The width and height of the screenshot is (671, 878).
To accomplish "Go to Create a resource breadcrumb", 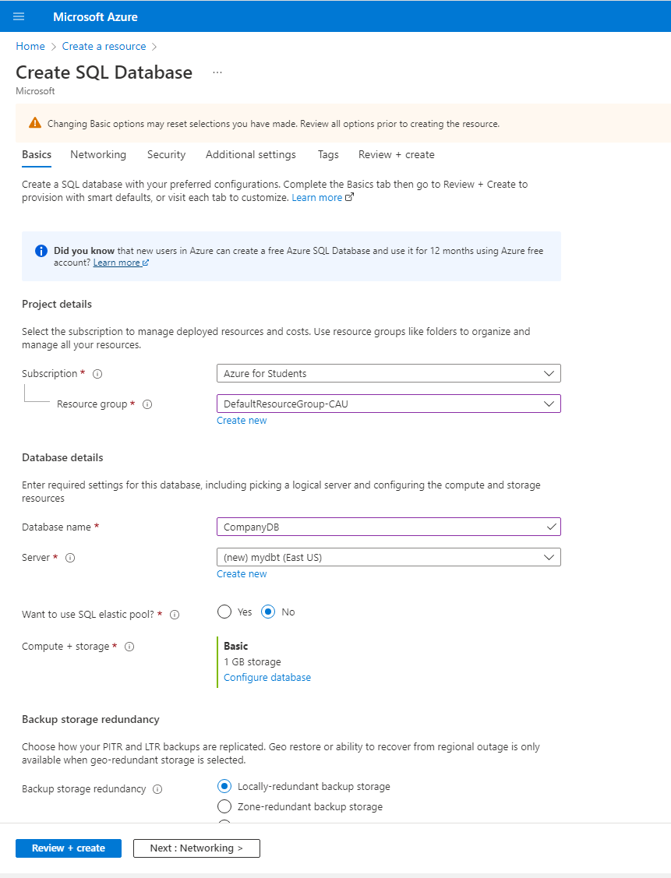I will click(x=104, y=47).
